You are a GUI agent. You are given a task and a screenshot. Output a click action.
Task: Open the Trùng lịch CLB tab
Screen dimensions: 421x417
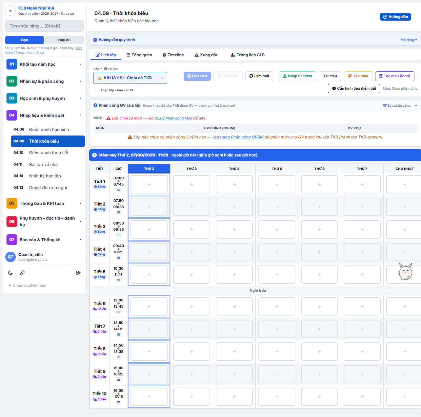(248, 55)
